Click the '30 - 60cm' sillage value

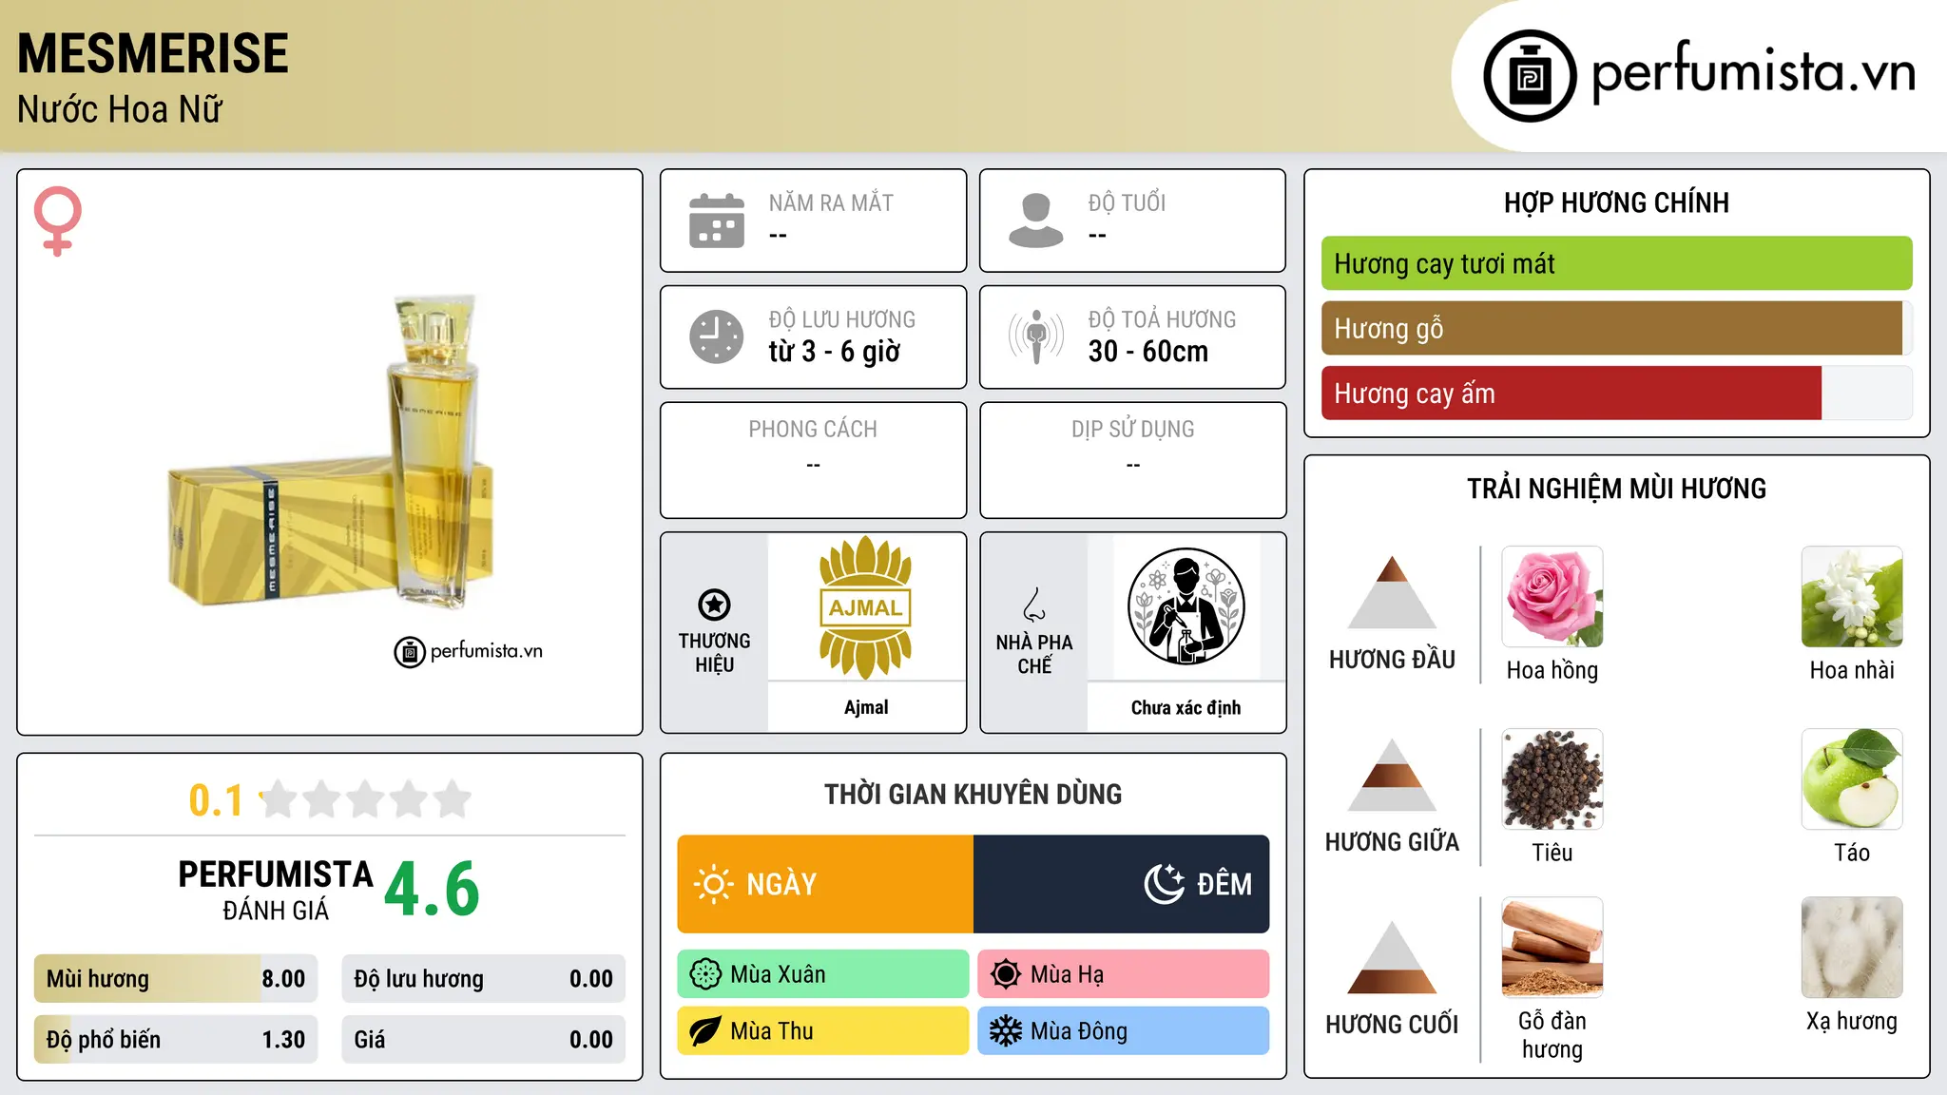click(x=1148, y=352)
